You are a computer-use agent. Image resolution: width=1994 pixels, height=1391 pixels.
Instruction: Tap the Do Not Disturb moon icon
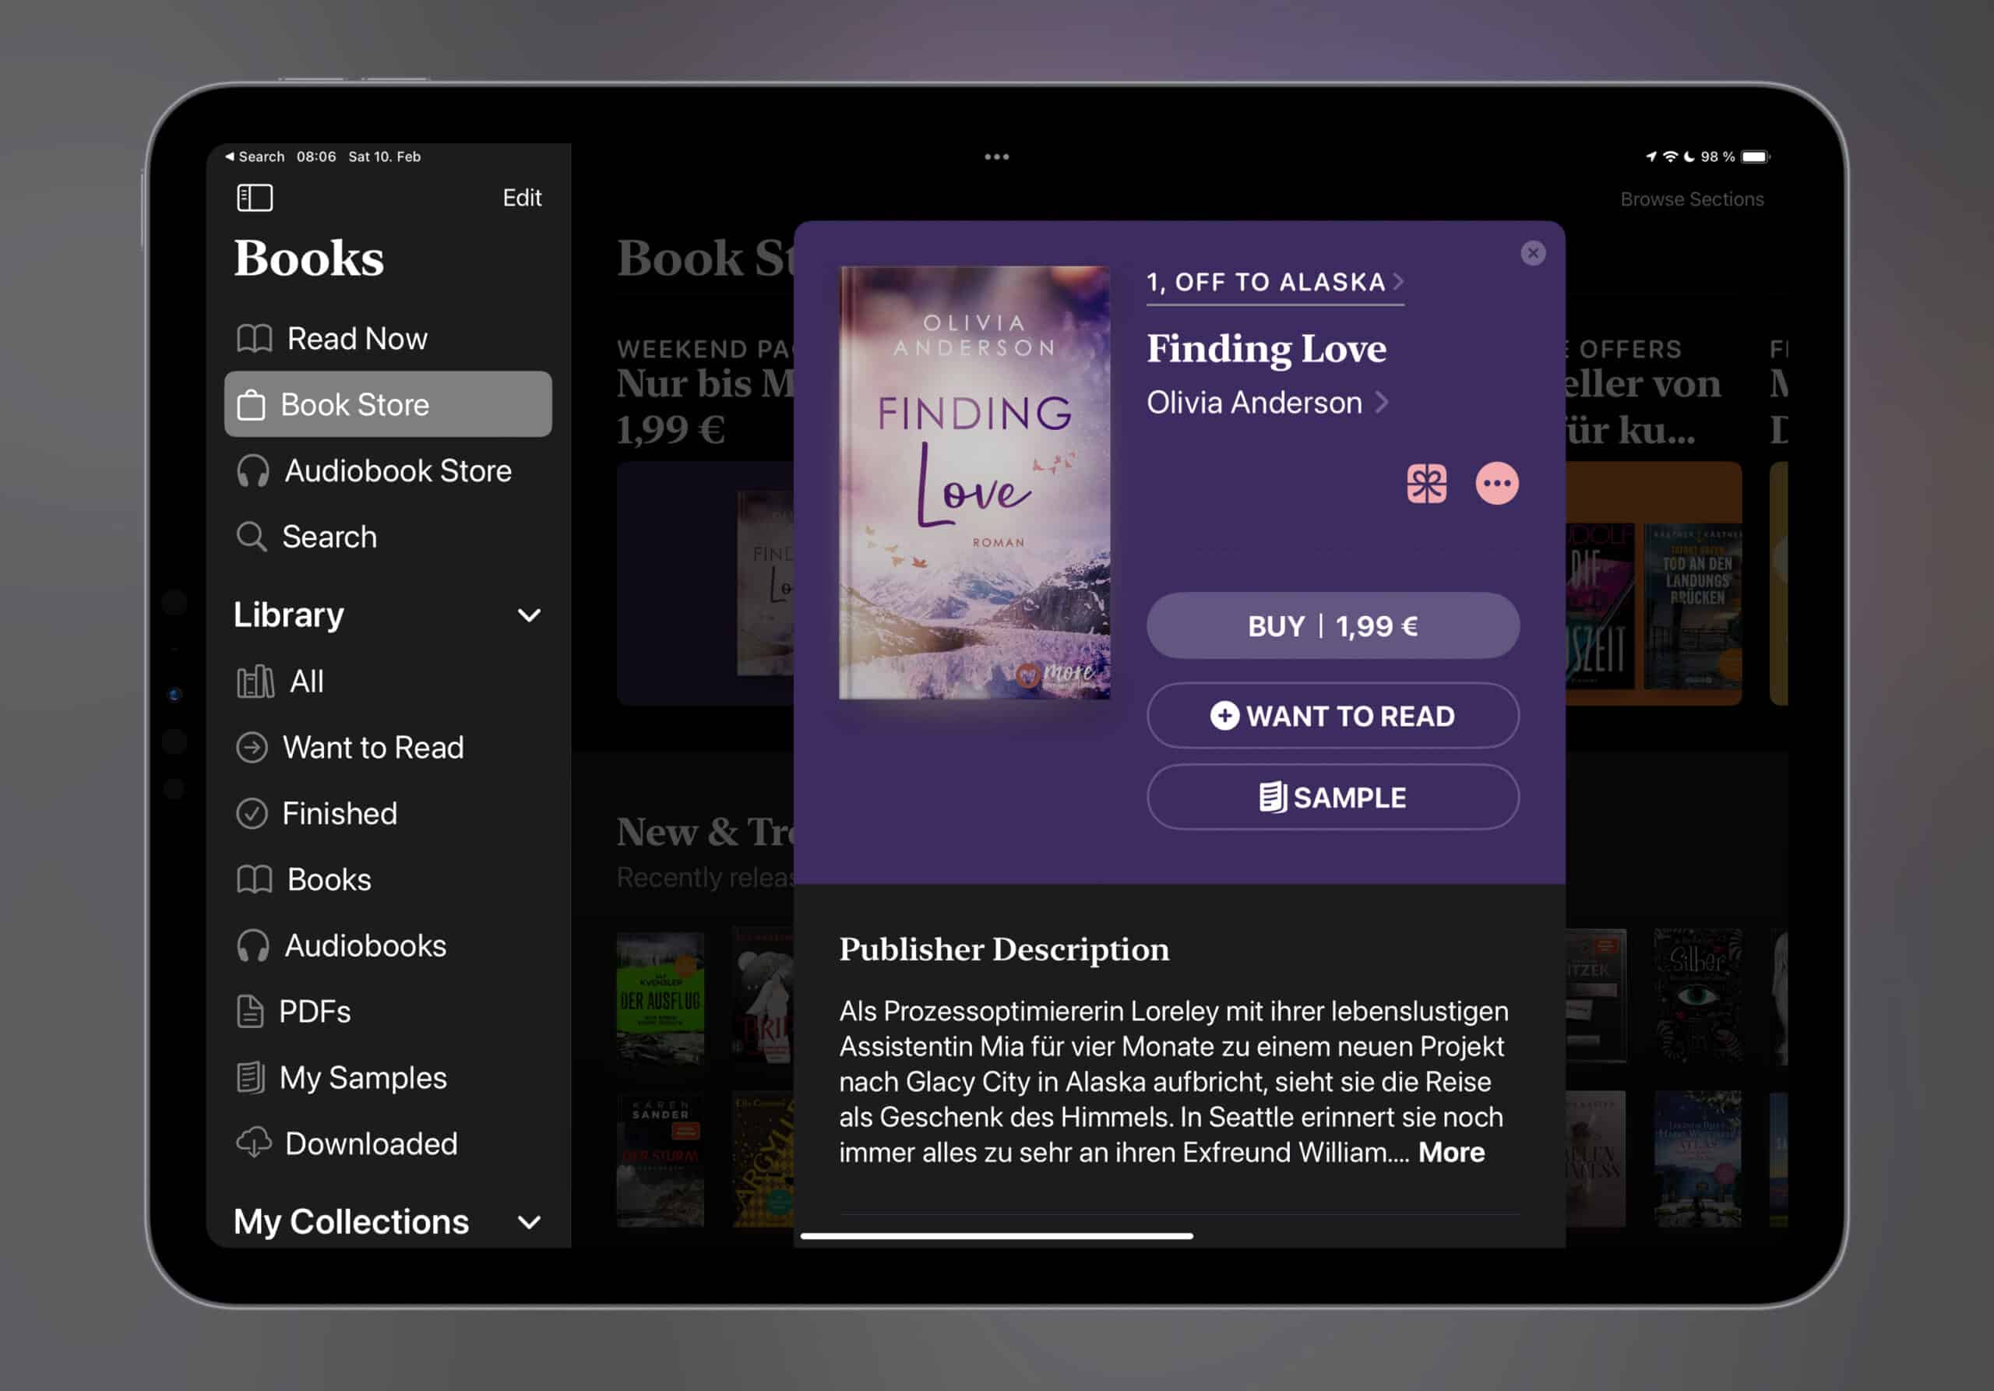1689,157
